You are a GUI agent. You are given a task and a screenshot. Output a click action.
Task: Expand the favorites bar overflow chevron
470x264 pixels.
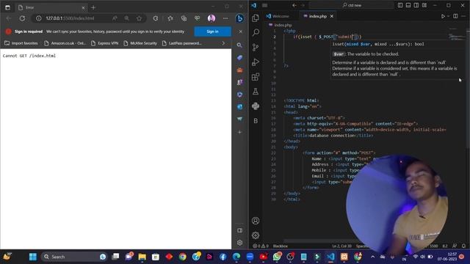223,43
